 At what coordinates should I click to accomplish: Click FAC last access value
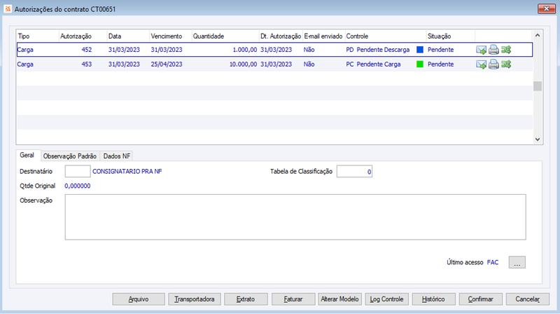click(493, 262)
